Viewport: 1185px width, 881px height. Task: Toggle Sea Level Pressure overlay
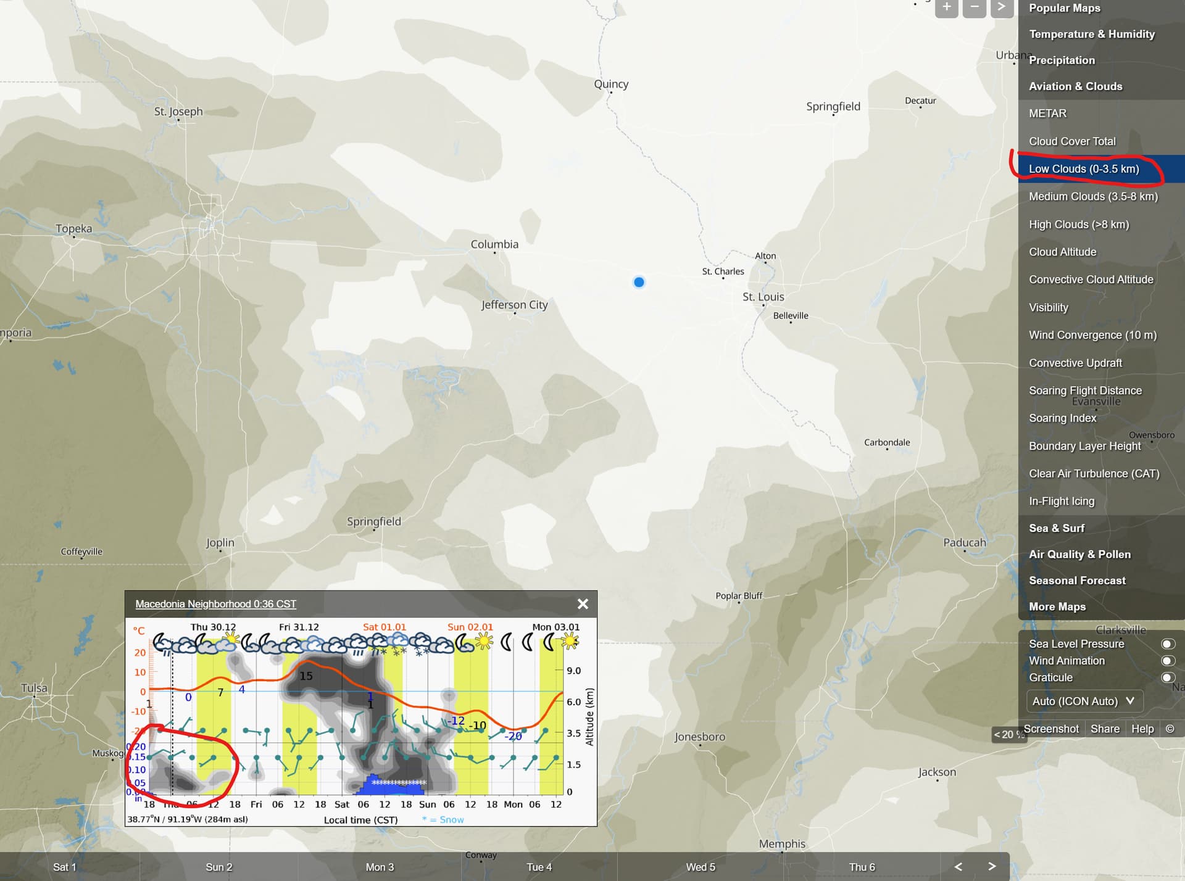click(1167, 643)
